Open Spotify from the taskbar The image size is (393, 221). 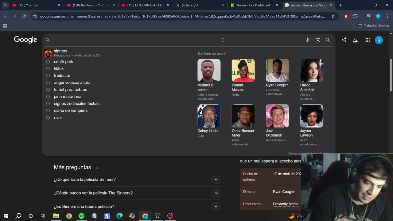(x=81, y=216)
